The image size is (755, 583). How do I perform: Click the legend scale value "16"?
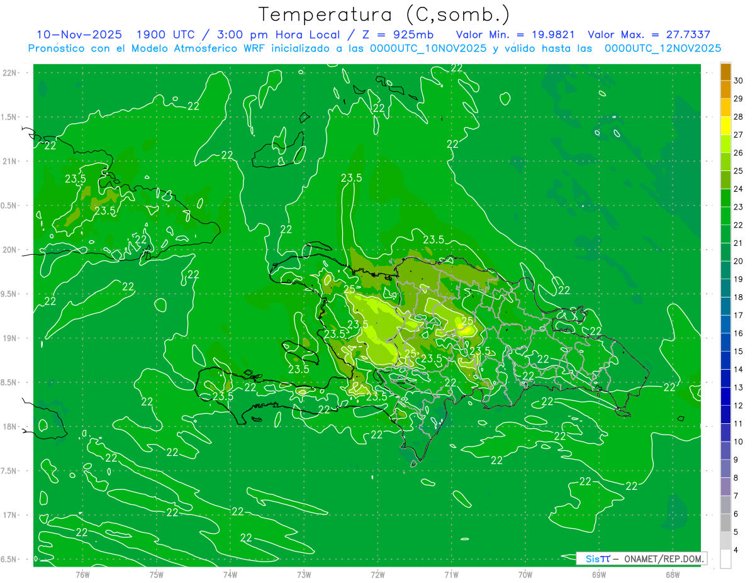[739, 333]
